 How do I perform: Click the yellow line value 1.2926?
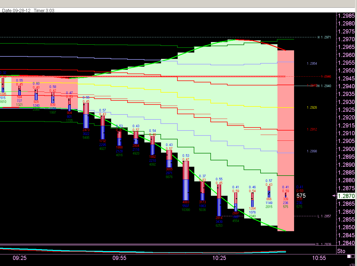pyautogui.click(x=312, y=108)
